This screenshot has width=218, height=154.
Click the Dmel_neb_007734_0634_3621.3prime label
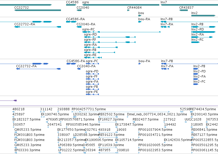(157, 114)
